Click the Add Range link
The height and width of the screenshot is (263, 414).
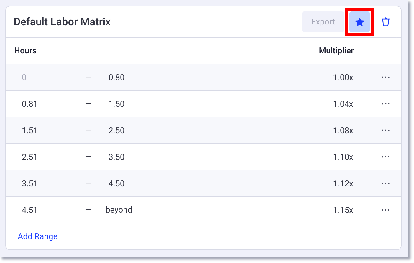tap(37, 236)
